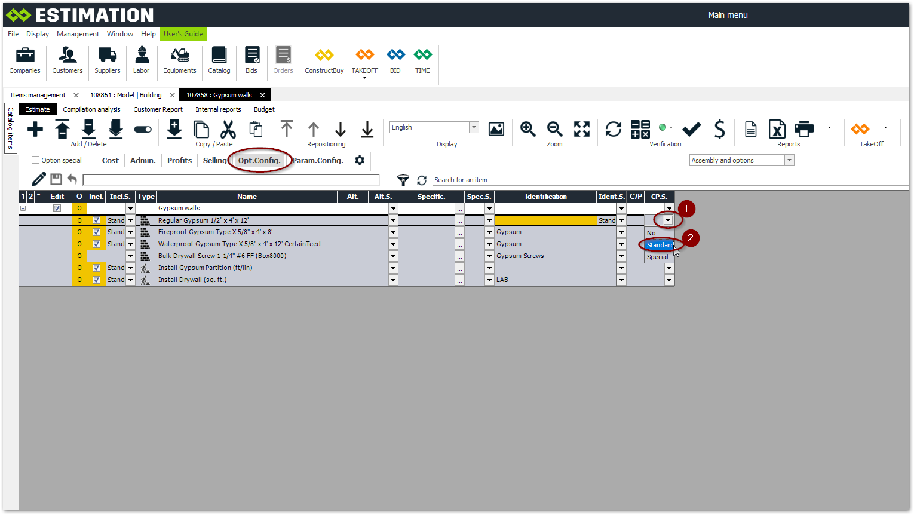Switch to the Compilation analysis tab

[91, 109]
